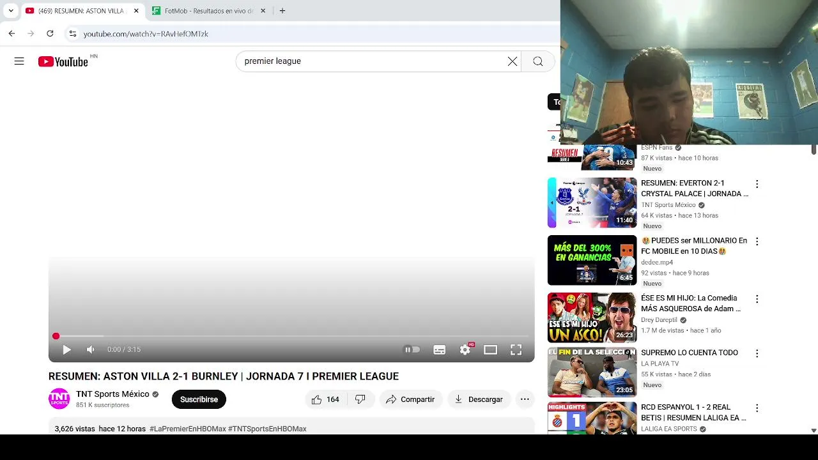Open RESUMEN: EVERTON 2-1 CRYSTAL PALACE title
This screenshot has height=460, width=818.
[x=695, y=188]
